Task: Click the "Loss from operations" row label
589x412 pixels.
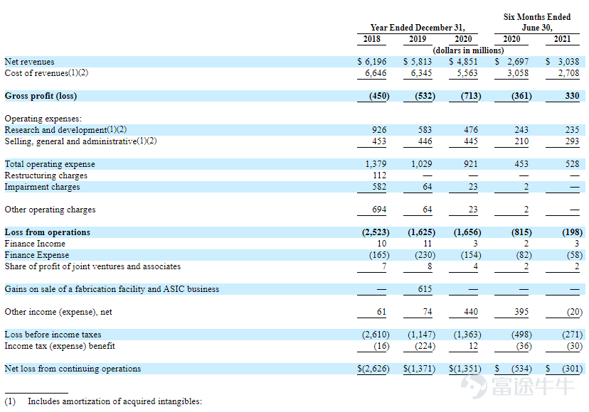Action: [48, 232]
